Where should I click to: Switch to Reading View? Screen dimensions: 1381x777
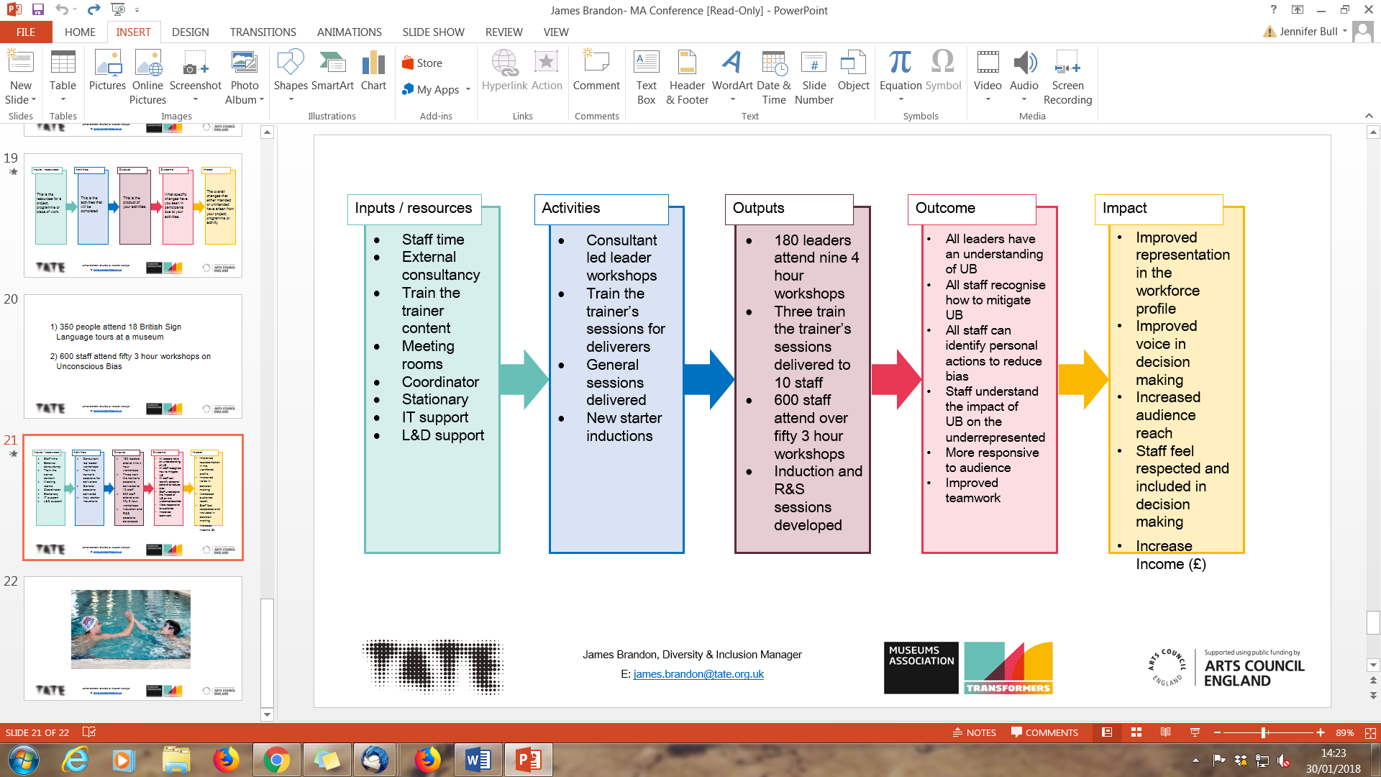1165,732
